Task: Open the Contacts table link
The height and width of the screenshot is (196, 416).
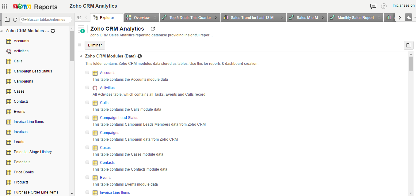Action: pos(107,162)
